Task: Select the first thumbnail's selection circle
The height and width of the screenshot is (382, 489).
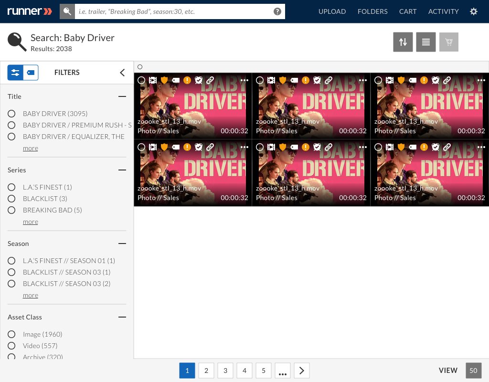Action: pos(141,80)
